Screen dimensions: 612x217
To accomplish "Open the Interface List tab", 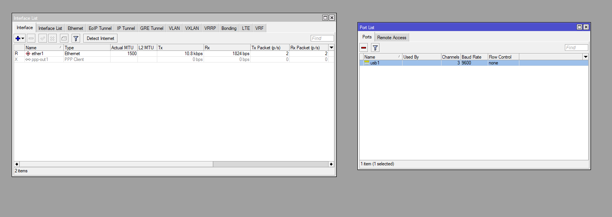I will [x=50, y=28].
